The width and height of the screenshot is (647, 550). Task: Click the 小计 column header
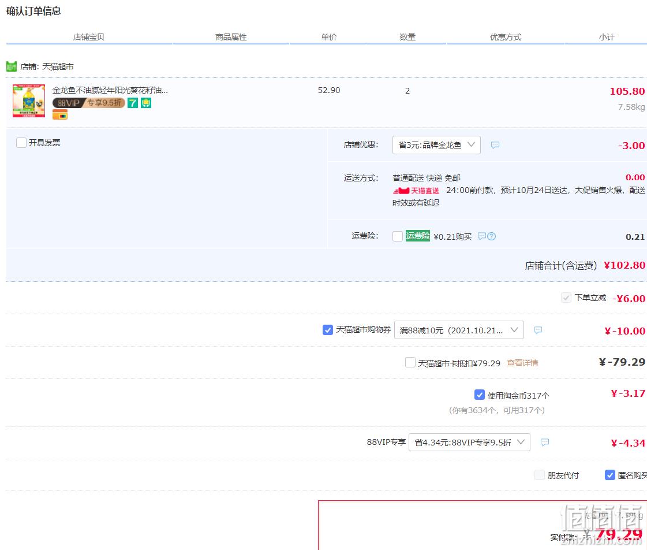pyautogui.click(x=607, y=37)
